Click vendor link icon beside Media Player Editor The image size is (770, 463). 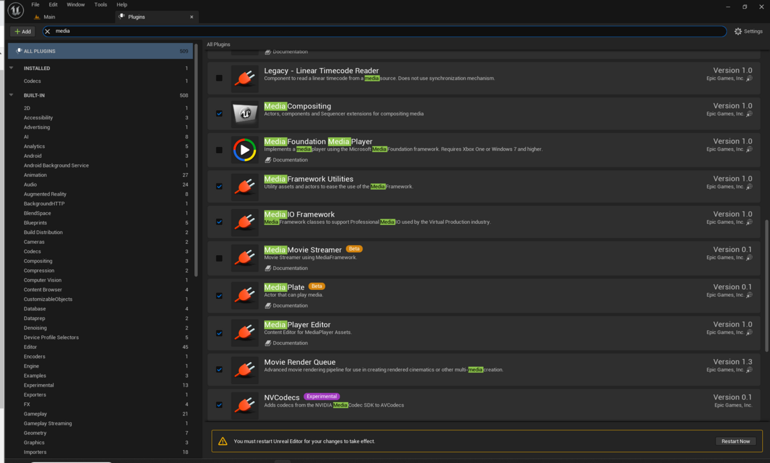749,332
